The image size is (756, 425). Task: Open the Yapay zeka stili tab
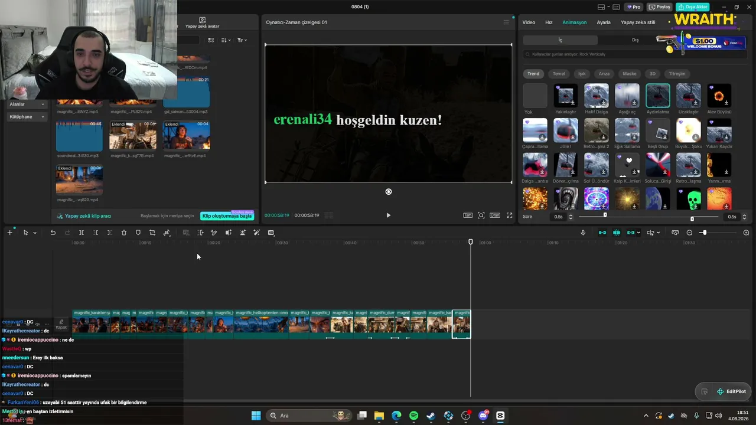pos(638,22)
